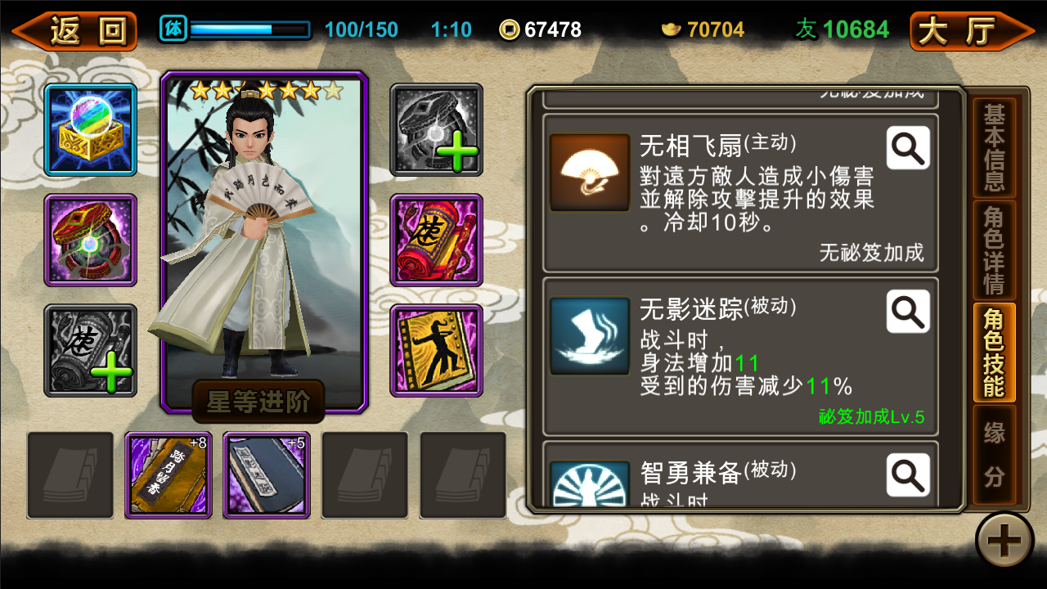Switch to 角色详情 tab
Screen dimensions: 1047x589
pos(994,250)
